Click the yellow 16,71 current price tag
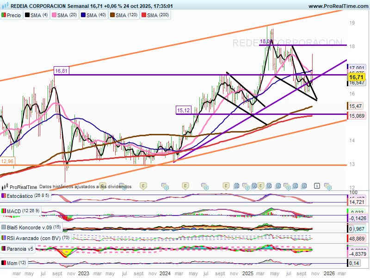 356,77
